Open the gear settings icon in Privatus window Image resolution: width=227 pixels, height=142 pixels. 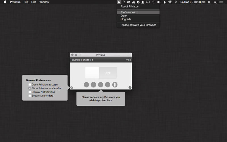[x=72, y=87]
